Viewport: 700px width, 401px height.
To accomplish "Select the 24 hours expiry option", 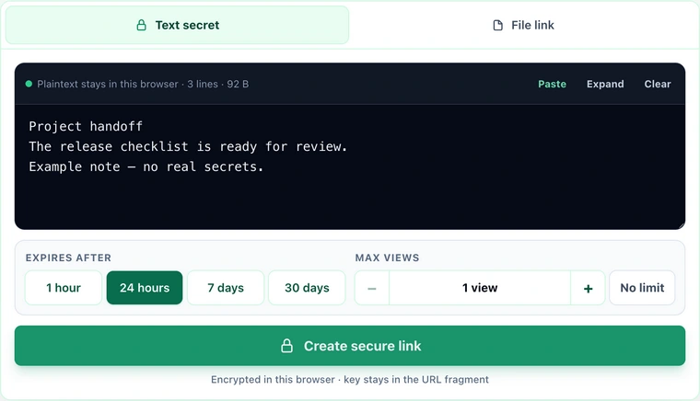I will [x=145, y=288].
